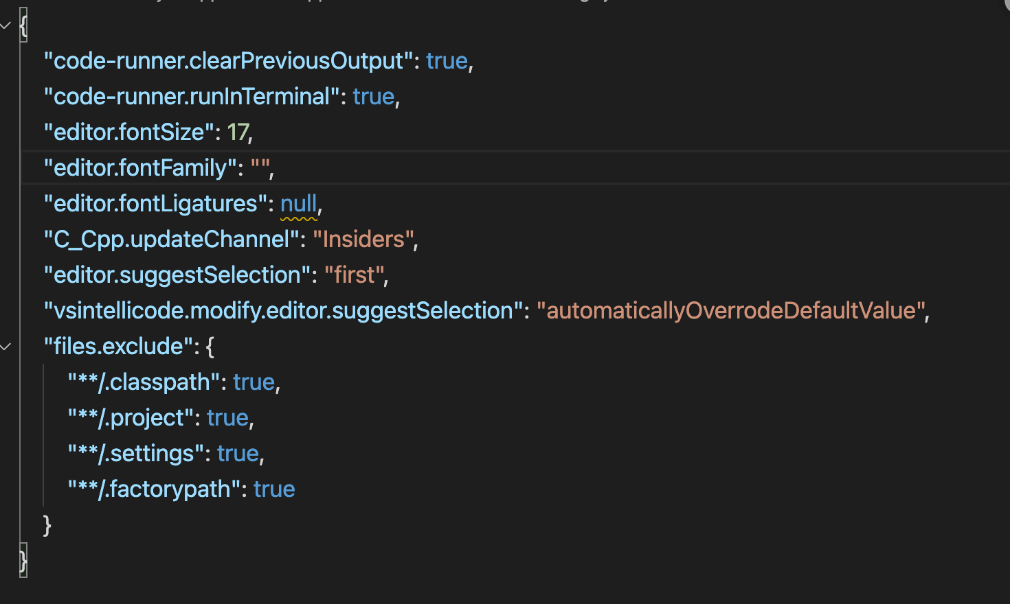This screenshot has width=1010, height=604.
Task: Collapse the root JSON object fold chevron
Action: click(x=6, y=25)
